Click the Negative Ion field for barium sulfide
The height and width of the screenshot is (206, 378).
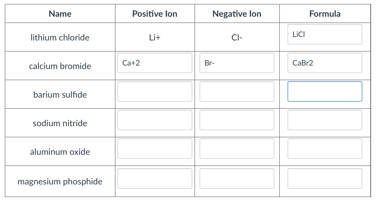coord(237,91)
